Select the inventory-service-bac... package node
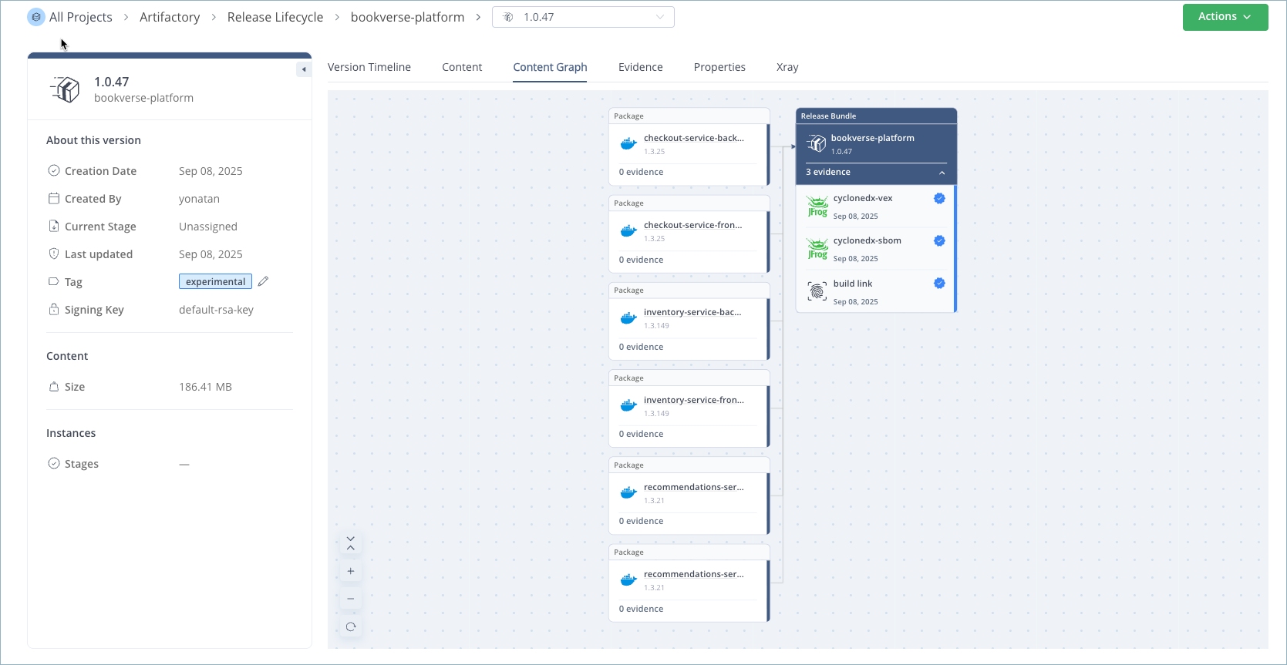This screenshot has width=1287, height=665. (x=689, y=321)
